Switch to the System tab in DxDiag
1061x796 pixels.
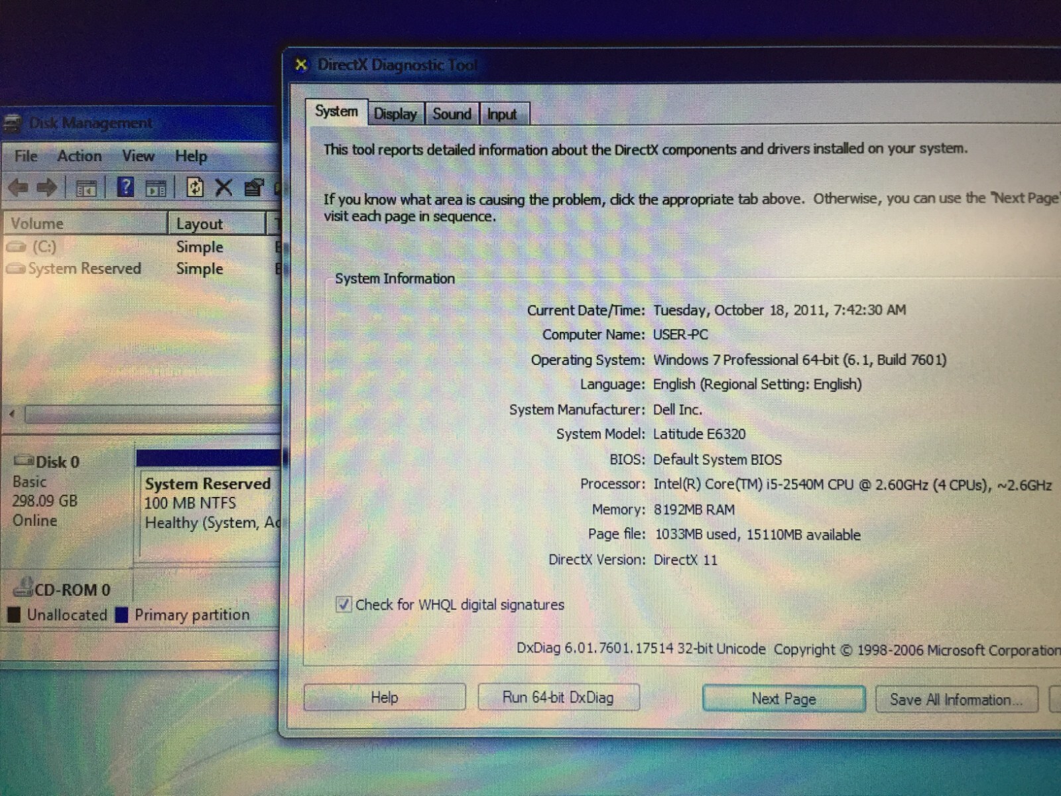(x=336, y=111)
